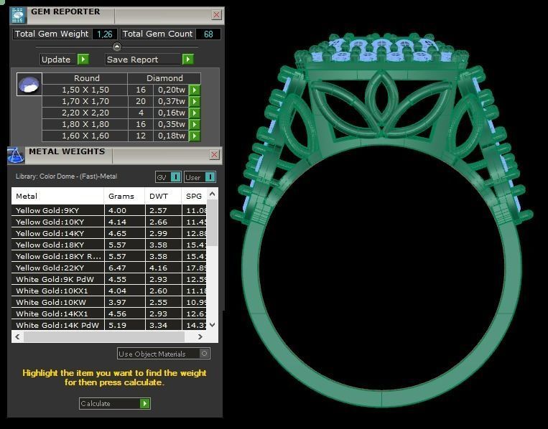Click the DWT column header
The image size is (548, 429).
coord(163,196)
